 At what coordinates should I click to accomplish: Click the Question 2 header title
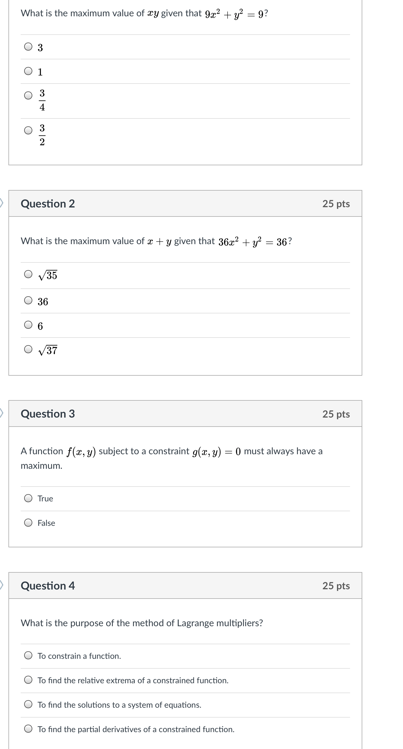coord(48,204)
